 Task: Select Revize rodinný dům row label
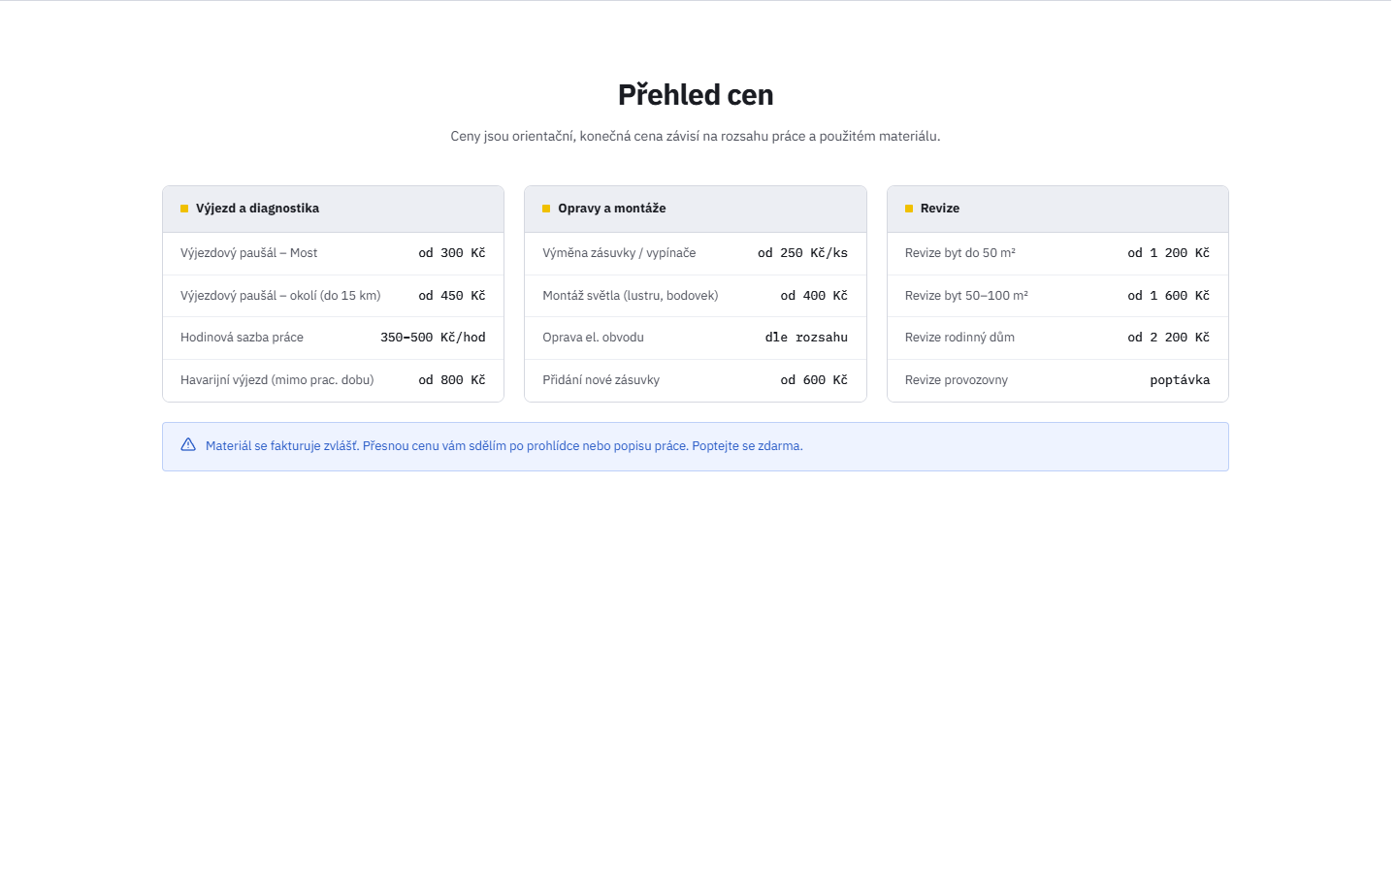pos(959,338)
